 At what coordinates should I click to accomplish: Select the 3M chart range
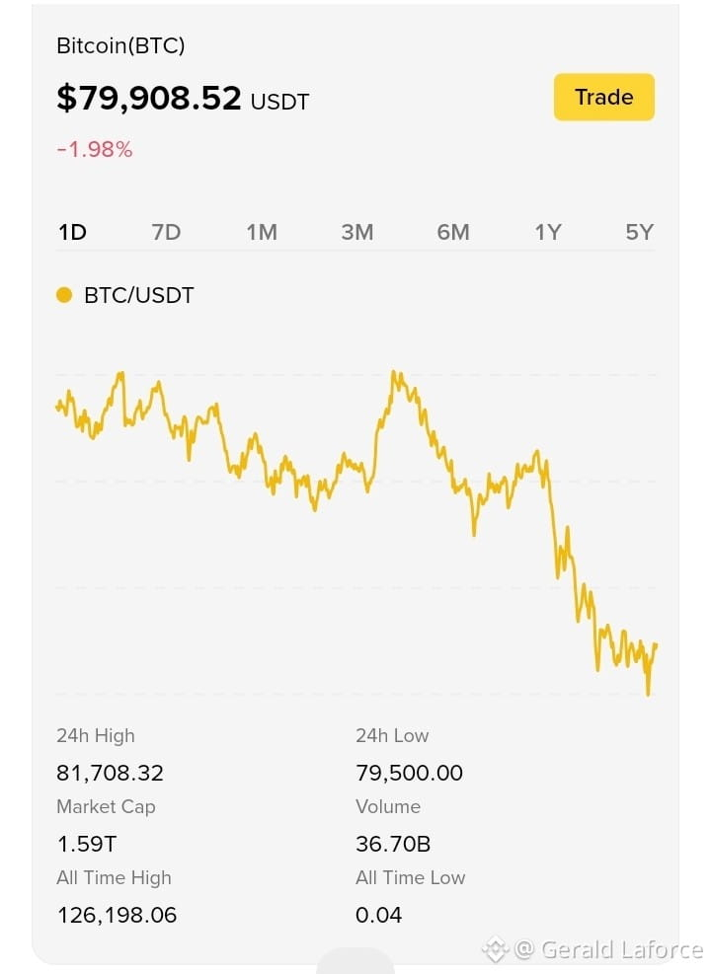tap(357, 232)
